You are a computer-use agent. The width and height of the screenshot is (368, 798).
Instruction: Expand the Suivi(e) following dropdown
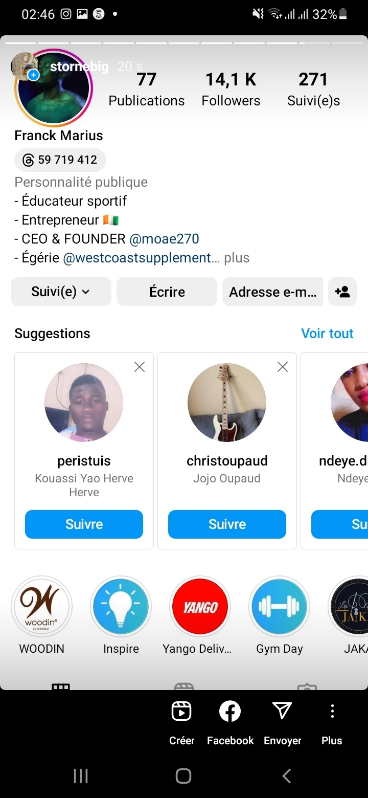point(61,292)
